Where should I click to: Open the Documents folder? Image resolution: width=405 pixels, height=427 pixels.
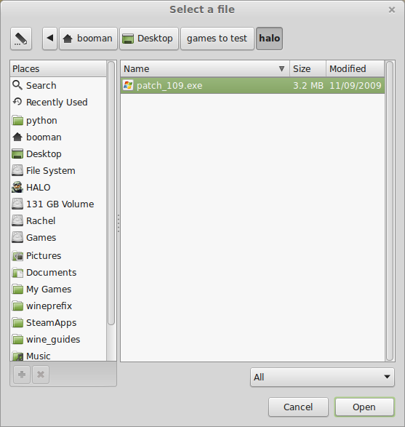[x=58, y=272]
